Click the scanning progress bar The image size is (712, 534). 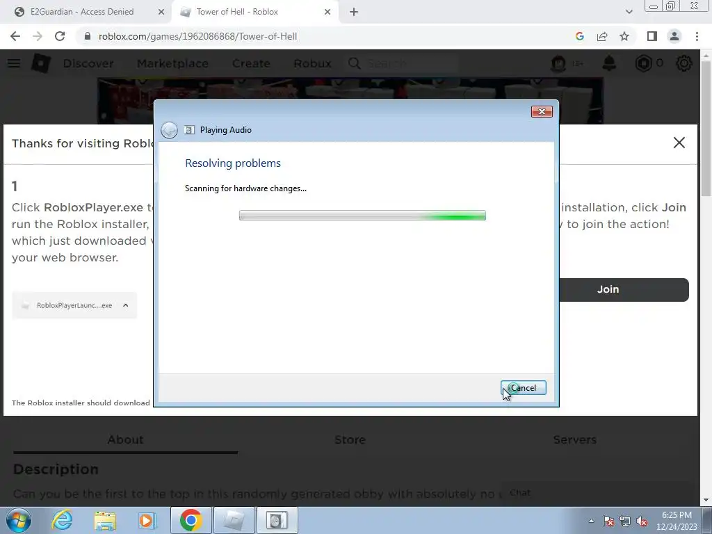[362, 216]
